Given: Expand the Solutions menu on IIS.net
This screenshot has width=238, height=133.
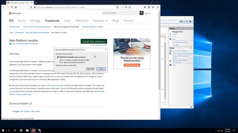Looking at the screenshot, I should [x=100, y=21].
